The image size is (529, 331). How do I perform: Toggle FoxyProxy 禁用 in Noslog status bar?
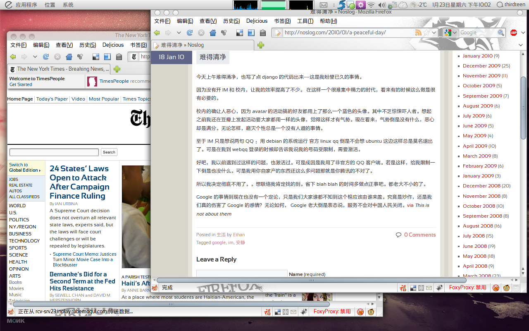[467, 288]
